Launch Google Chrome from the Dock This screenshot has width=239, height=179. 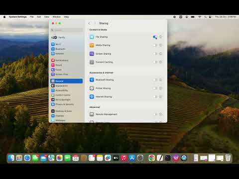click(x=152, y=158)
